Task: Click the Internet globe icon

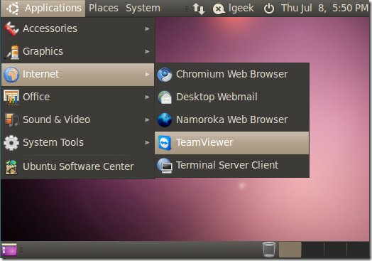Action: click(x=11, y=75)
